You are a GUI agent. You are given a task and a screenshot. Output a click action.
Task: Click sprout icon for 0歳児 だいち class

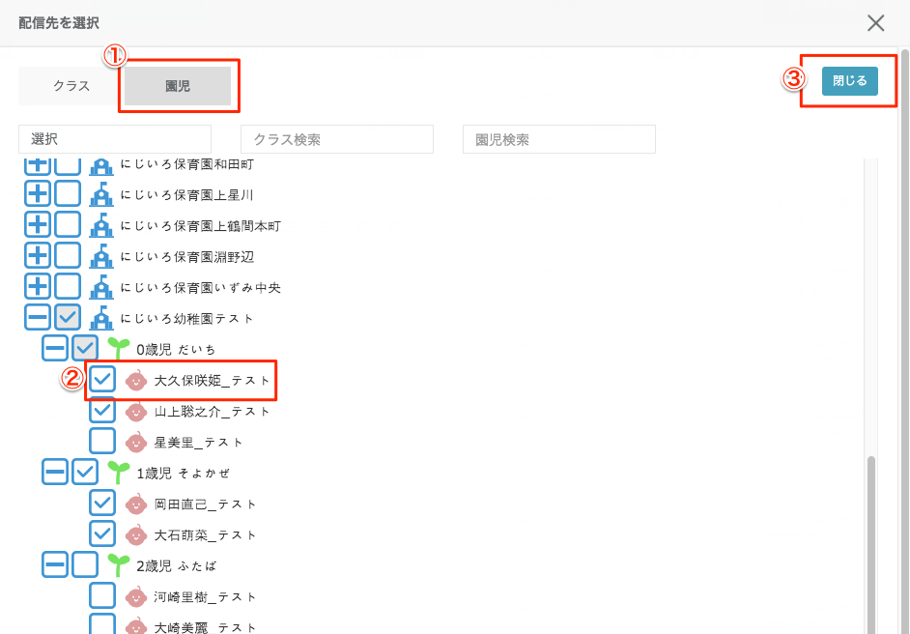119,349
